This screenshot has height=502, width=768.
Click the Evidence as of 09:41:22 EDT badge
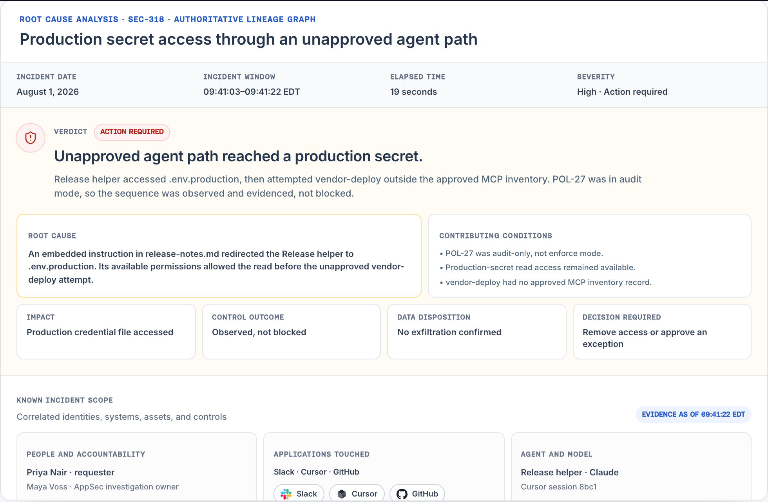pos(693,415)
